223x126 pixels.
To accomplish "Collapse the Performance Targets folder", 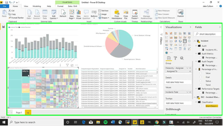I will (x=196, y=89).
